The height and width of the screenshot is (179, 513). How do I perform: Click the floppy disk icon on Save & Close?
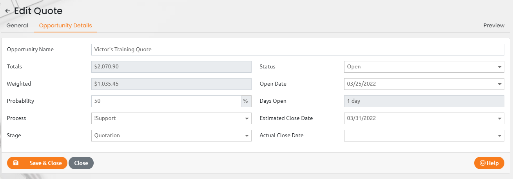[16, 163]
